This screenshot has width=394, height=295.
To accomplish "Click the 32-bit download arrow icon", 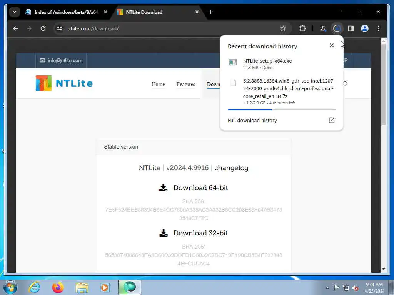I will click(x=163, y=233).
